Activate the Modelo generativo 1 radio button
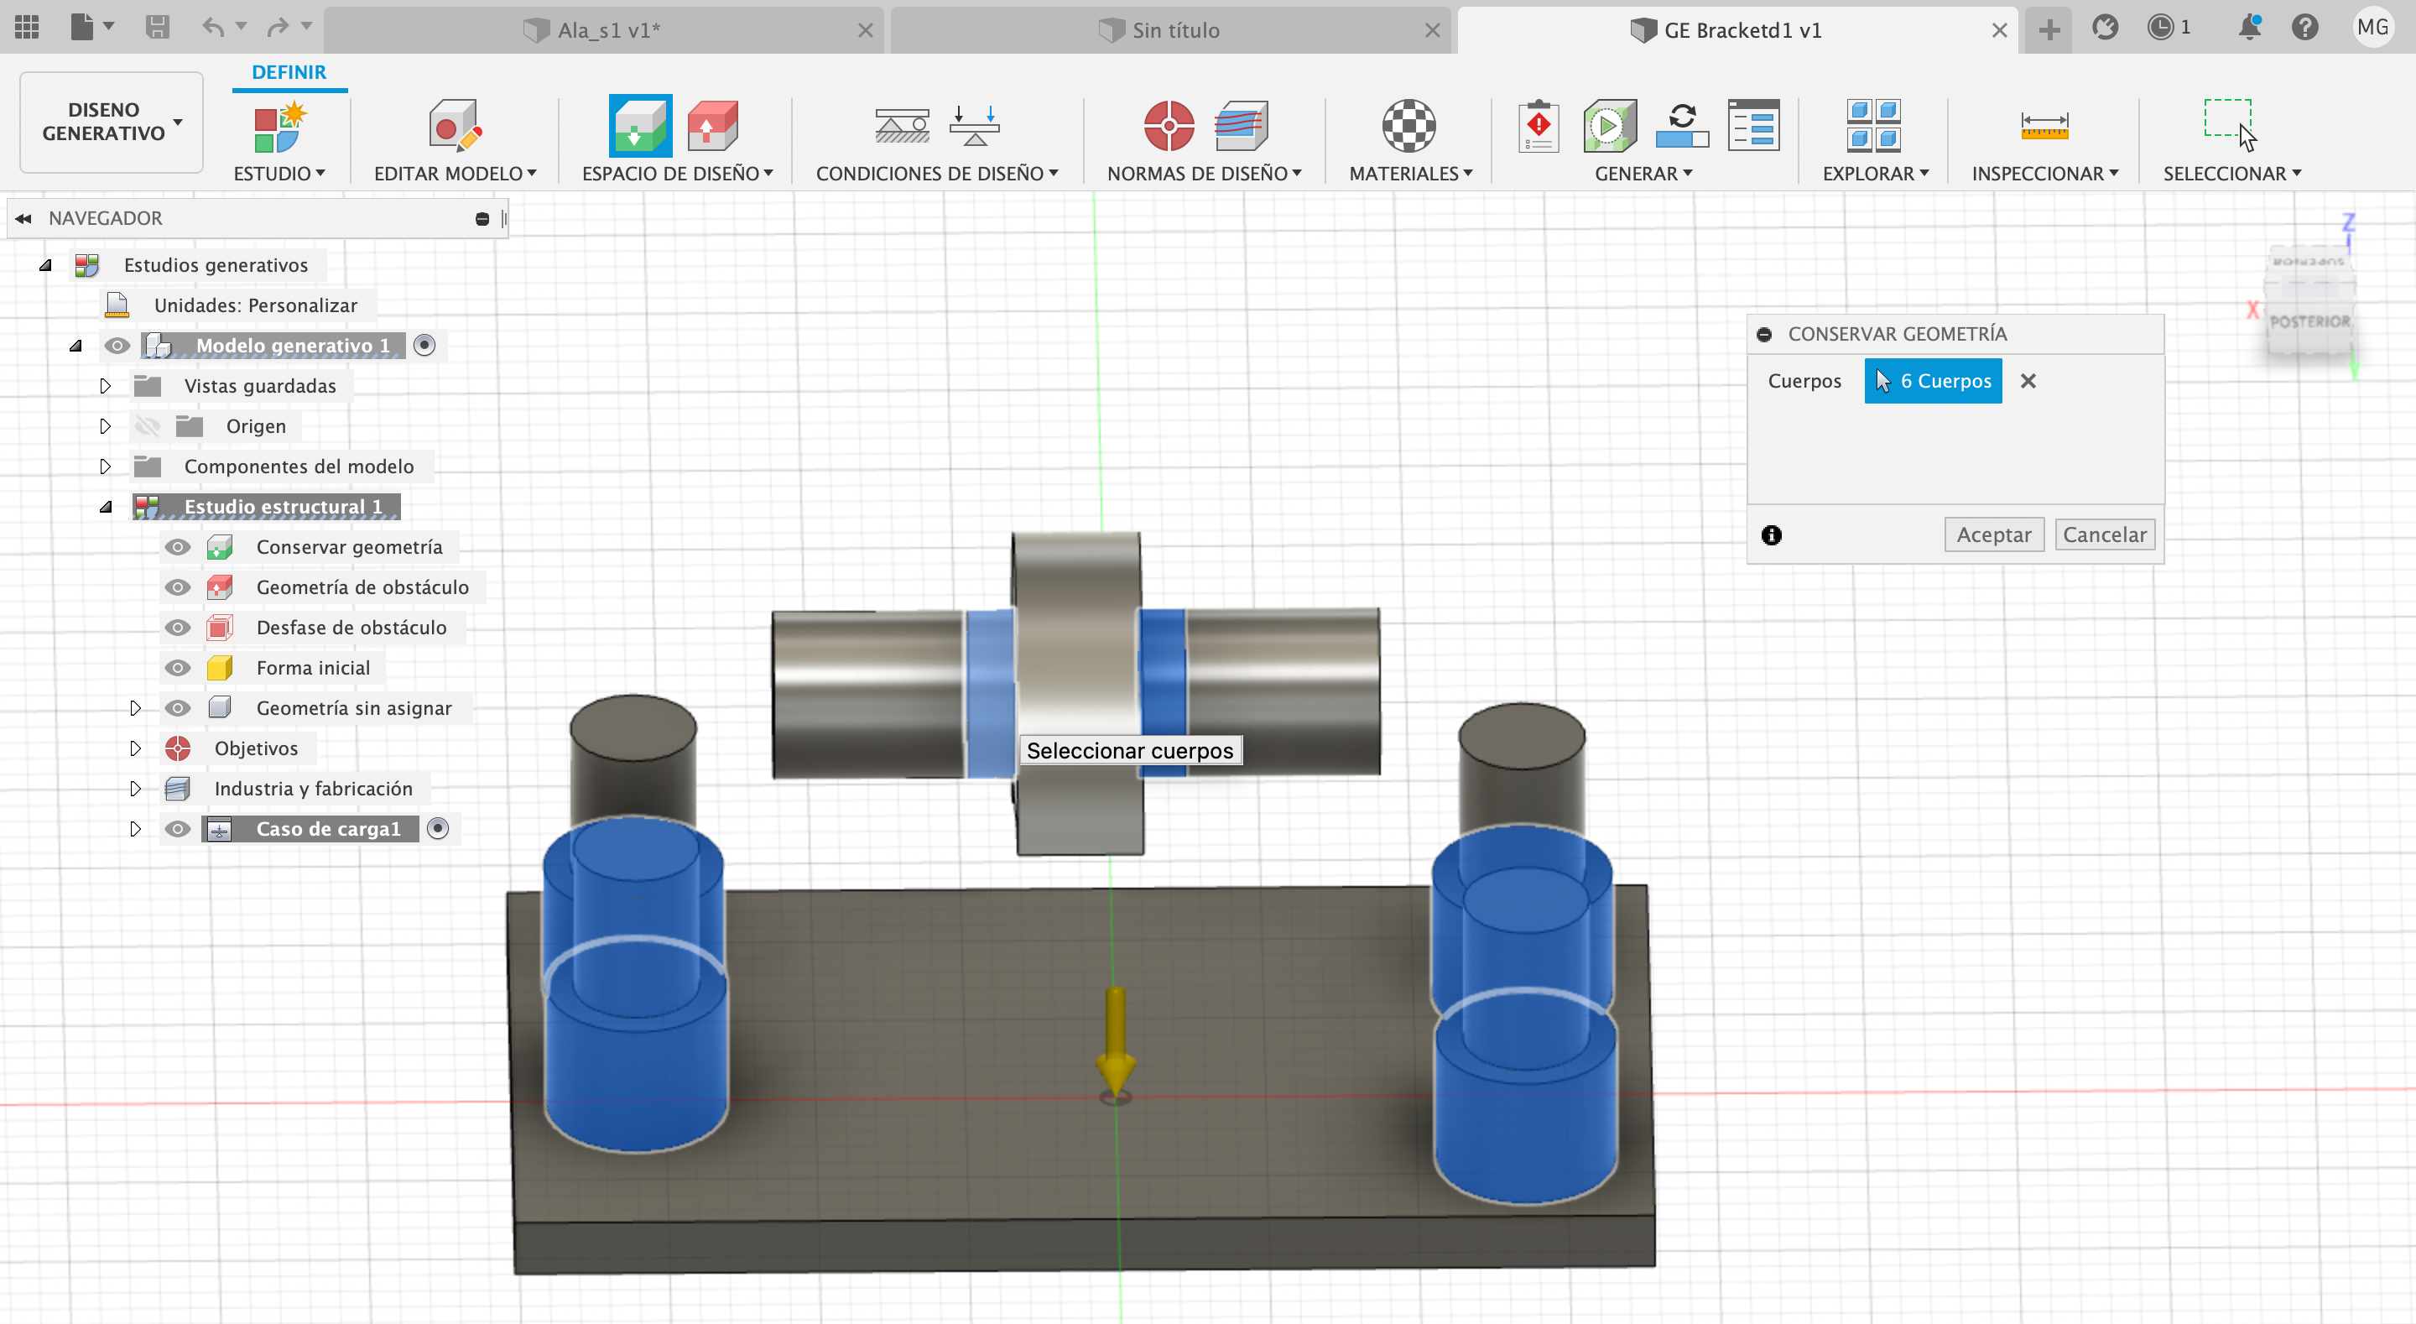This screenshot has height=1324, width=2416. coord(424,346)
